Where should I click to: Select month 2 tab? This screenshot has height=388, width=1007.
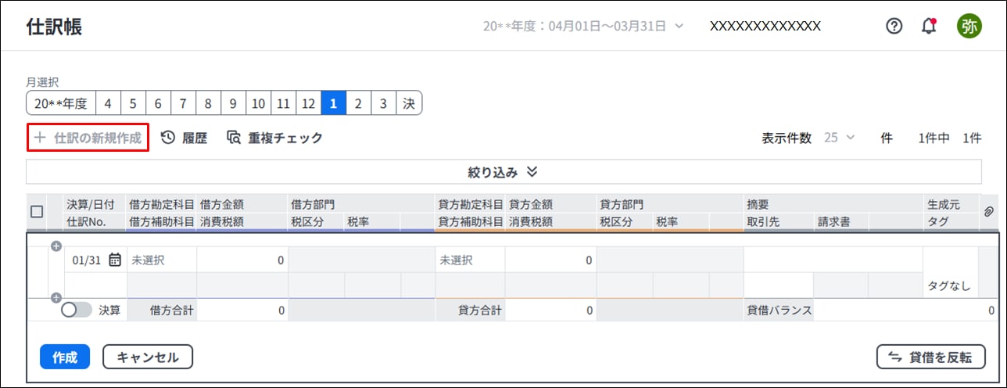[x=358, y=103]
